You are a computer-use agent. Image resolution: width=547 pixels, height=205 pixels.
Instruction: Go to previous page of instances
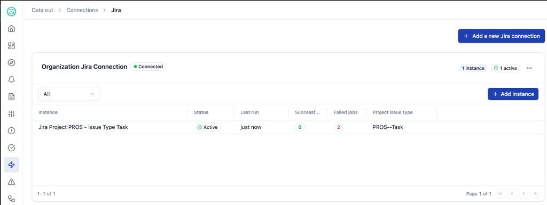512,193
